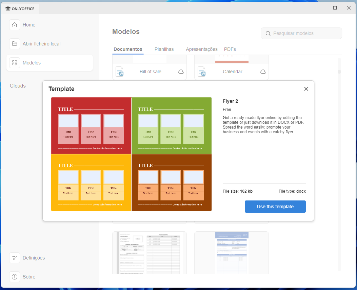
Task: Maximize the ONLYOFFICE window
Action: pyautogui.click(x=335, y=8)
